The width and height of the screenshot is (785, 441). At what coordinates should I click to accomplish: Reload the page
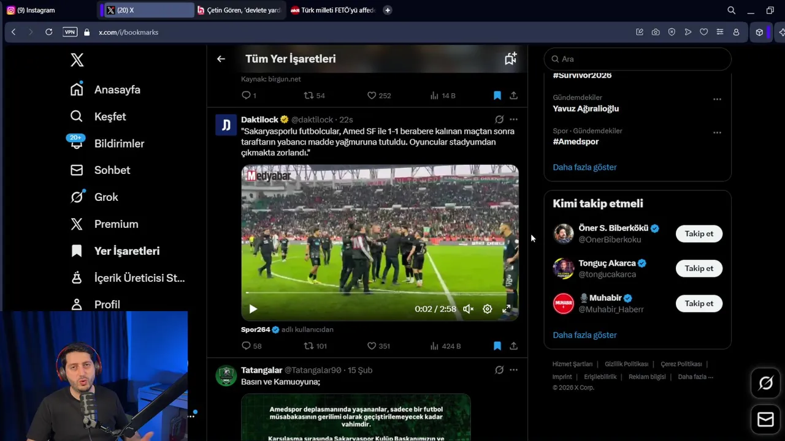(48, 32)
